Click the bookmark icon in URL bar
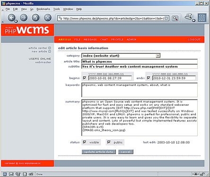210x177 pixels. (x=60, y=18)
